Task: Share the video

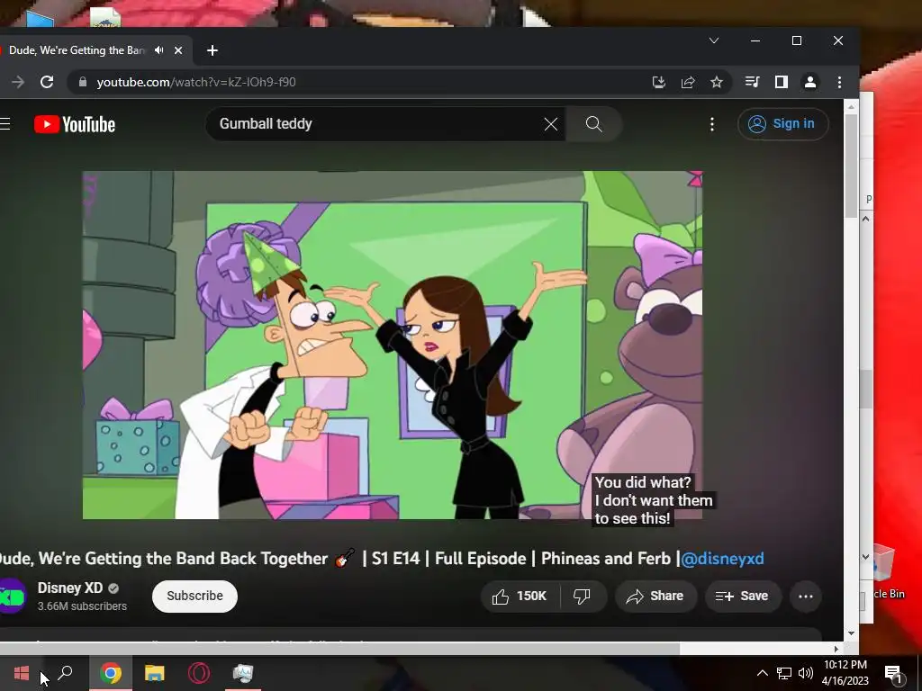Action: click(655, 596)
